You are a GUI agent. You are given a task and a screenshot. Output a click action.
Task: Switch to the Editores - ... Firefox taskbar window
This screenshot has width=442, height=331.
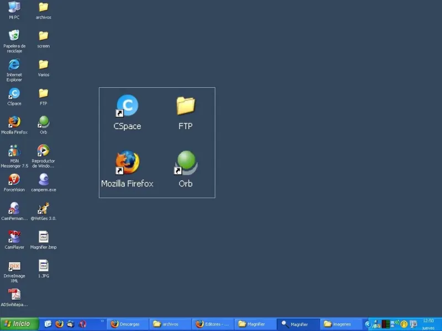(213, 324)
